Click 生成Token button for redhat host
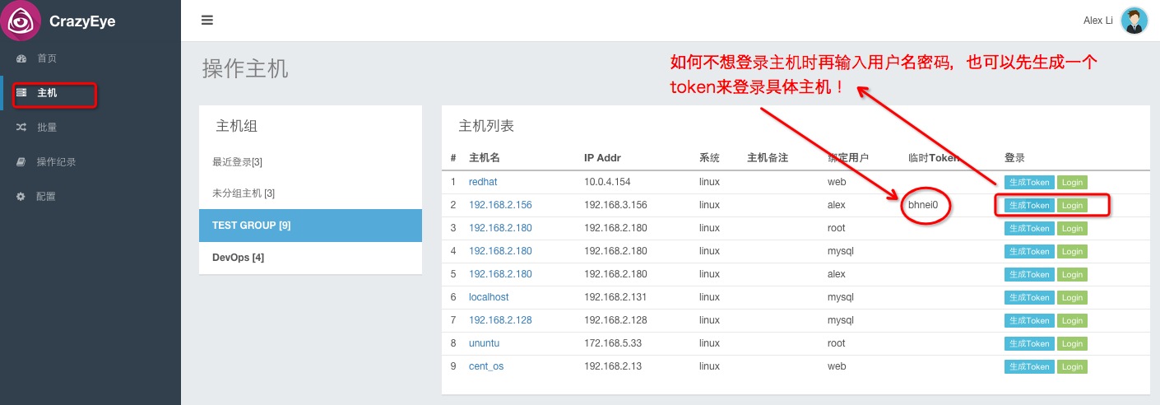The height and width of the screenshot is (405, 1160). click(x=1029, y=182)
